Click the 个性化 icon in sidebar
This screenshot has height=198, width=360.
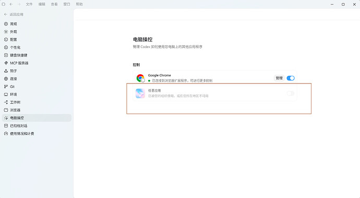(6, 47)
